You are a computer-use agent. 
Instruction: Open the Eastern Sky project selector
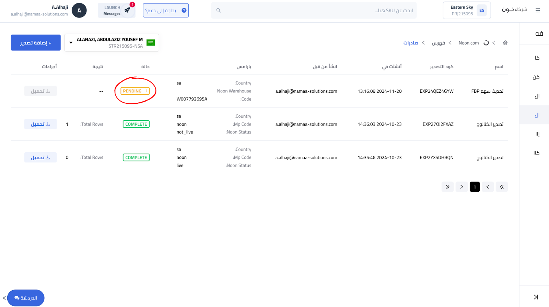[x=467, y=10]
